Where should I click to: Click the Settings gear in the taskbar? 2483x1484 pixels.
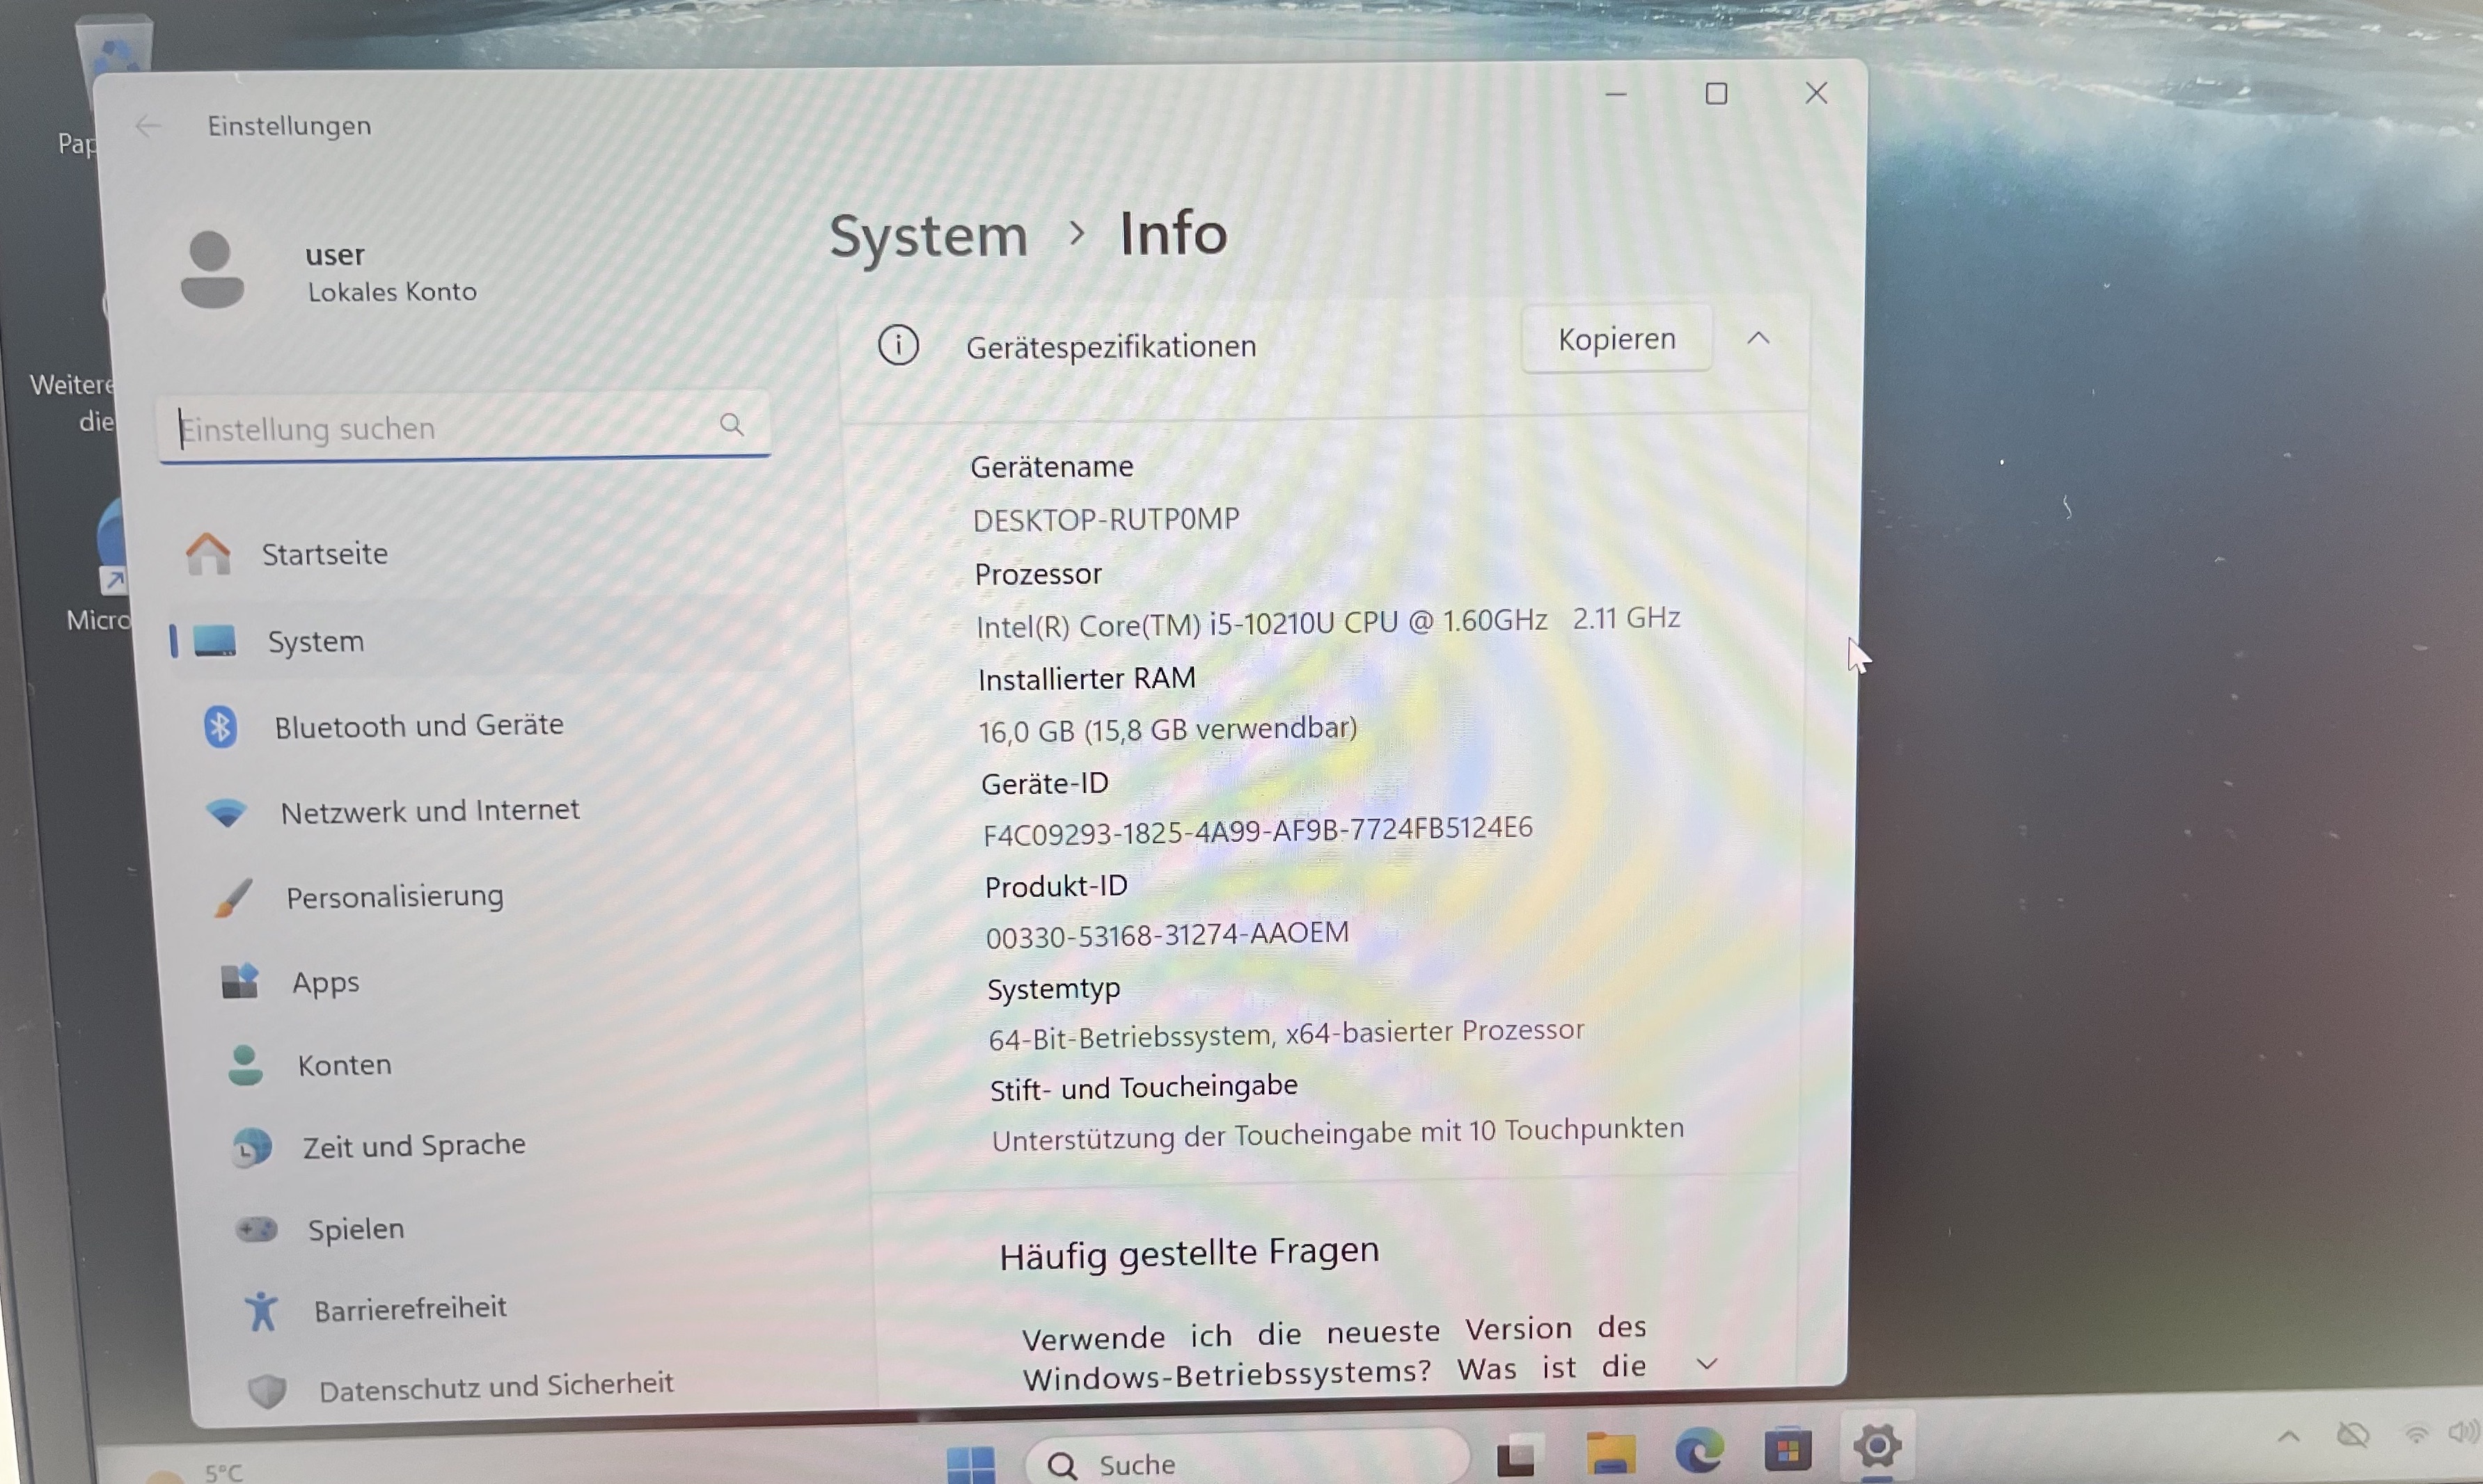point(1877,1446)
